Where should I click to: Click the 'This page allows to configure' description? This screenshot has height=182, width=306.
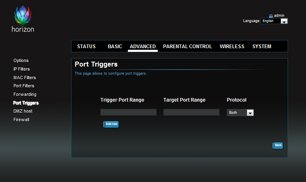[111, 73]
